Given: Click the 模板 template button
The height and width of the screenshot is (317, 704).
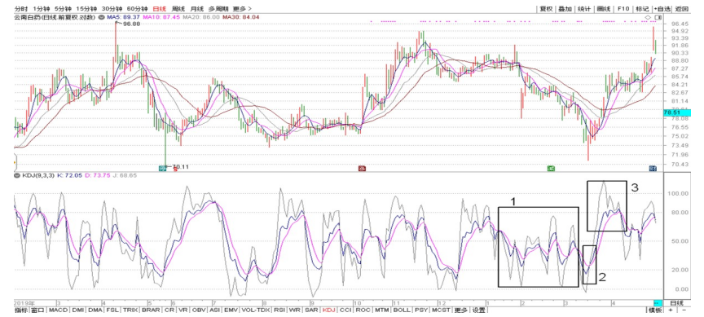Looking at the screenshot, I should pos(655,310).
